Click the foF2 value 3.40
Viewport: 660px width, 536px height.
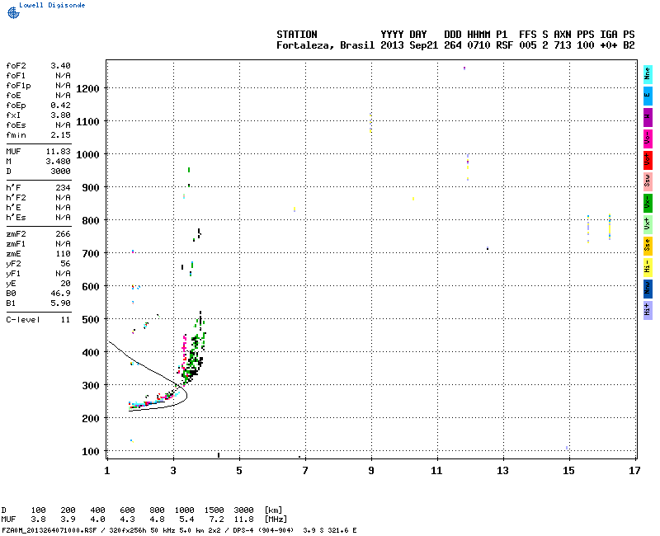[60, 66]
